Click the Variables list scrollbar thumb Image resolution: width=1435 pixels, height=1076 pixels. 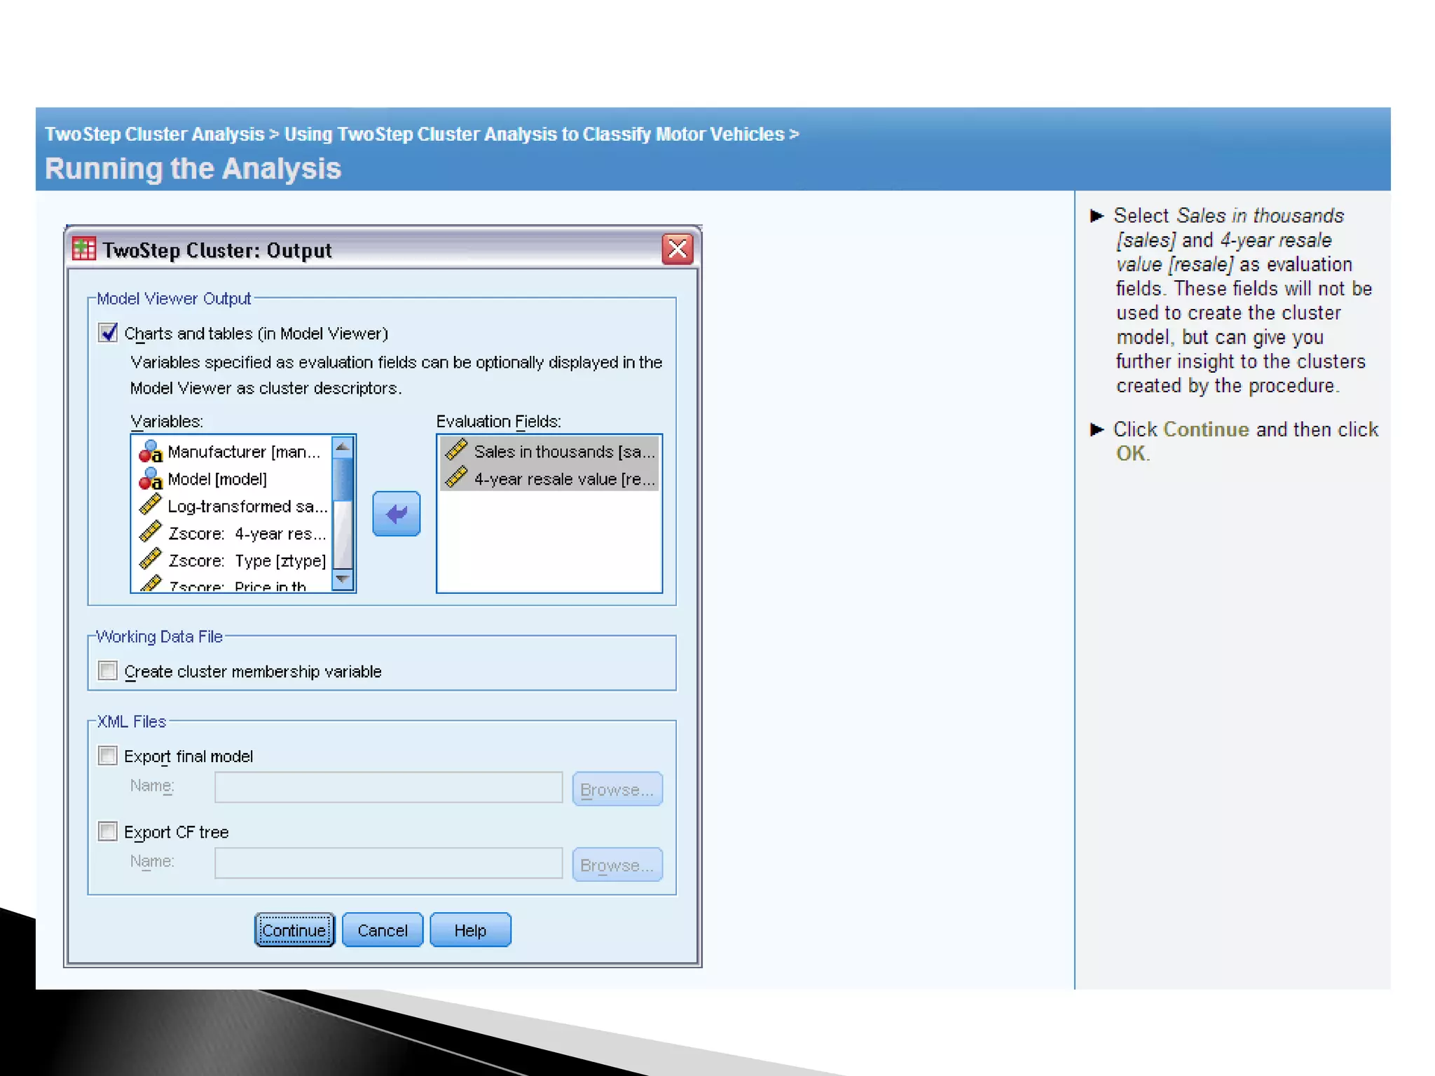tap(343, 479)
